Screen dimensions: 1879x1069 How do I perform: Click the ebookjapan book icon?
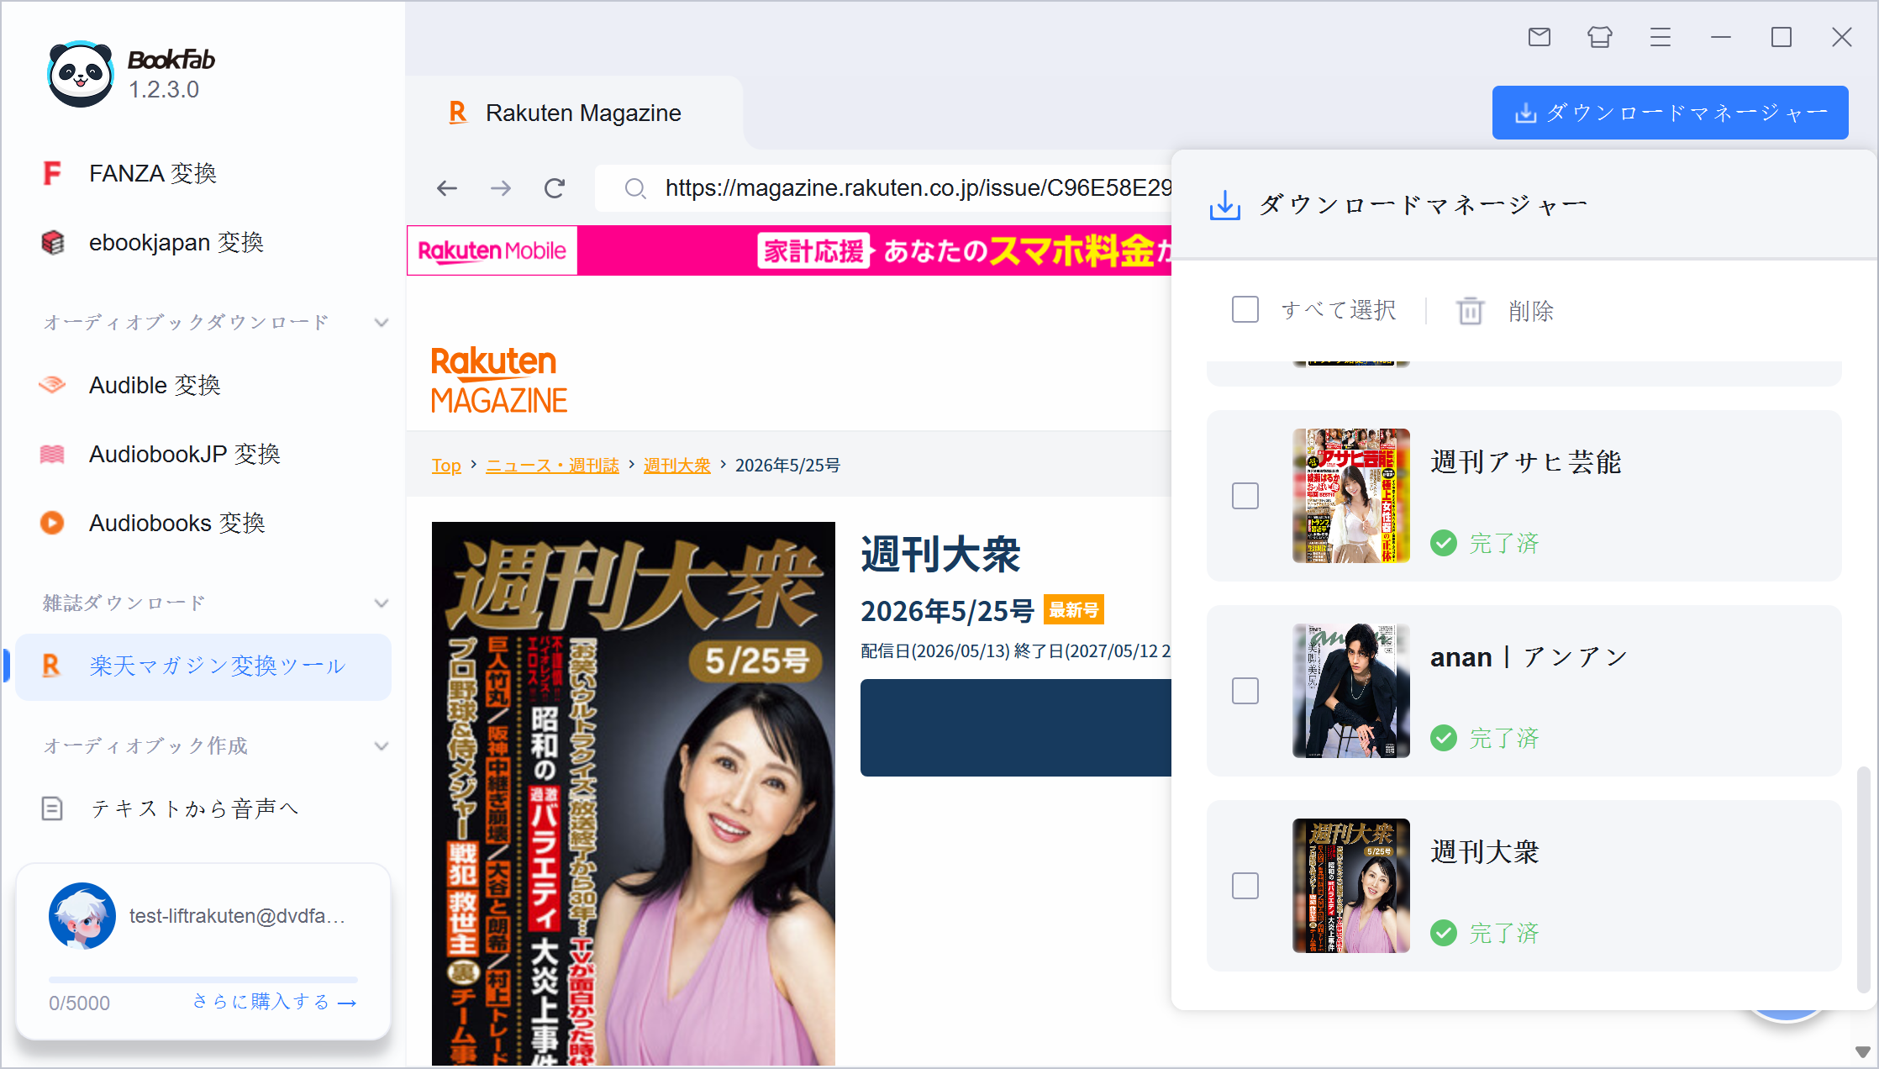[x=52, y=242]
